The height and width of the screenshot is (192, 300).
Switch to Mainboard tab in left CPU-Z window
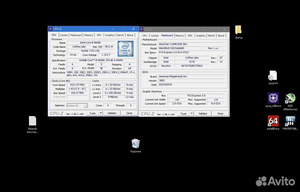click(76, 35)
